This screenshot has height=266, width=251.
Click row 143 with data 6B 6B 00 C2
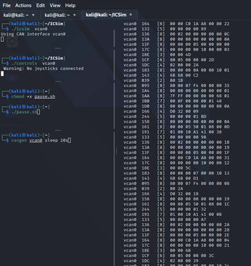[x=161, y=76]
